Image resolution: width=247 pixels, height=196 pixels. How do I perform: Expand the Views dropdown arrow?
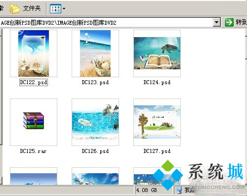click(x=64, y=8)
